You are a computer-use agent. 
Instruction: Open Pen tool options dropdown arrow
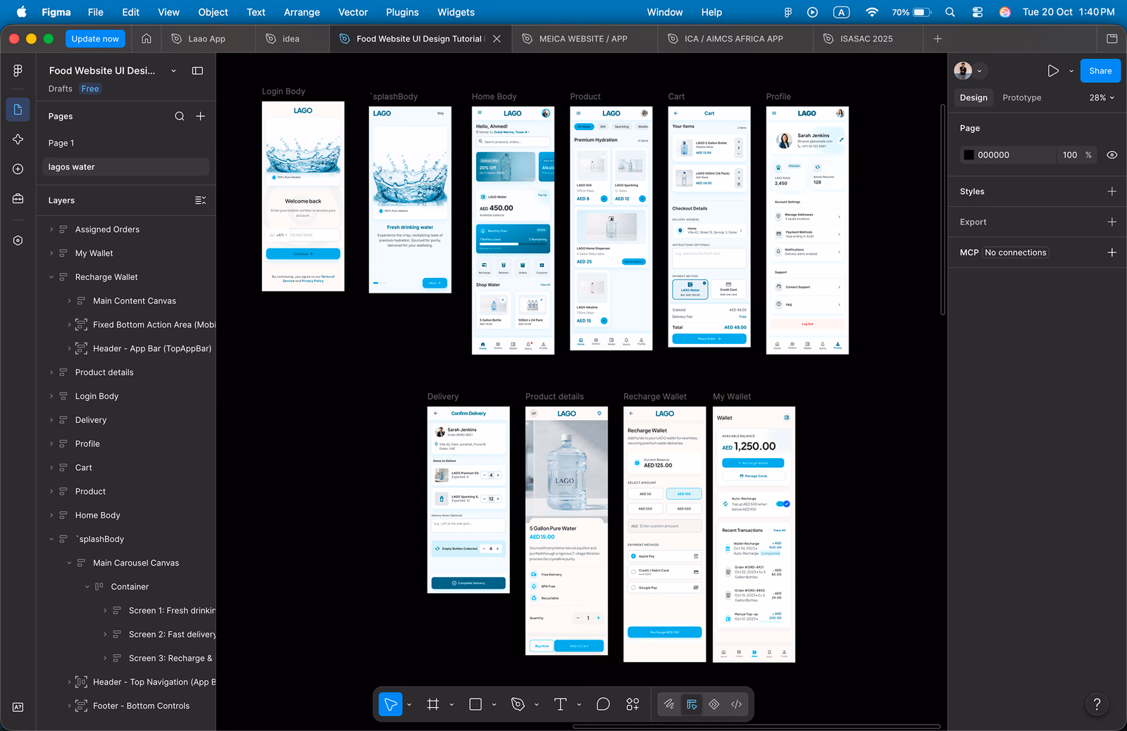tap(537, 704)
